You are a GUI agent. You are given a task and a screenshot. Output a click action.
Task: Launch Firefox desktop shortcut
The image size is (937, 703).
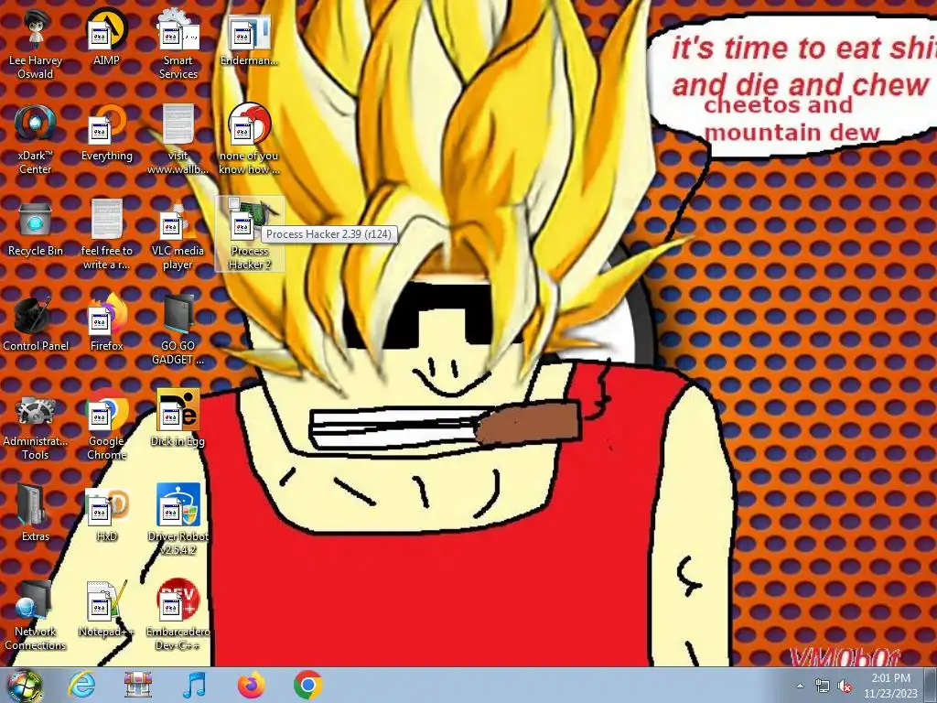pyautogui.click(x=106, y=323)
